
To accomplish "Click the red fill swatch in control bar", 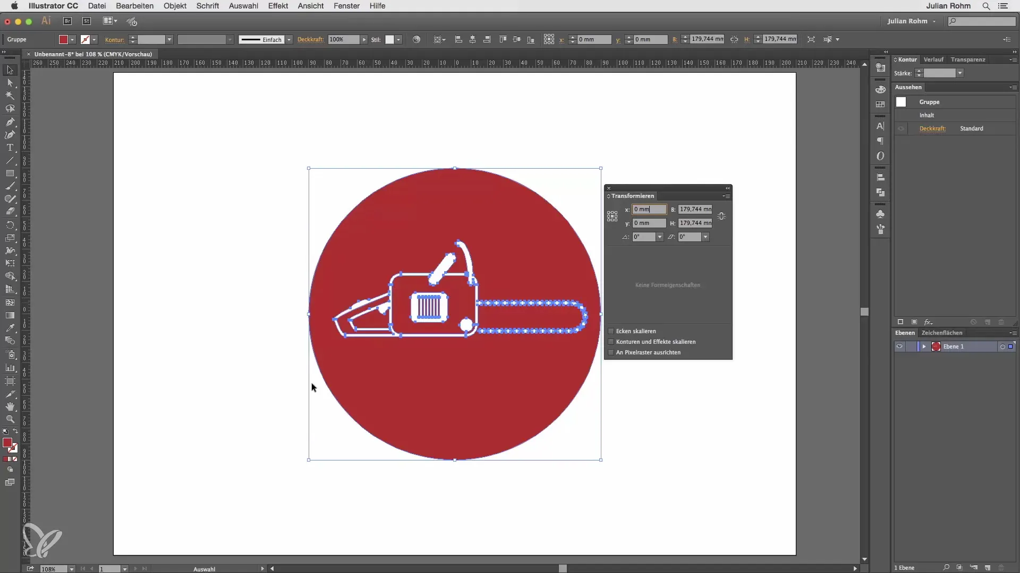I will (63, 40).
